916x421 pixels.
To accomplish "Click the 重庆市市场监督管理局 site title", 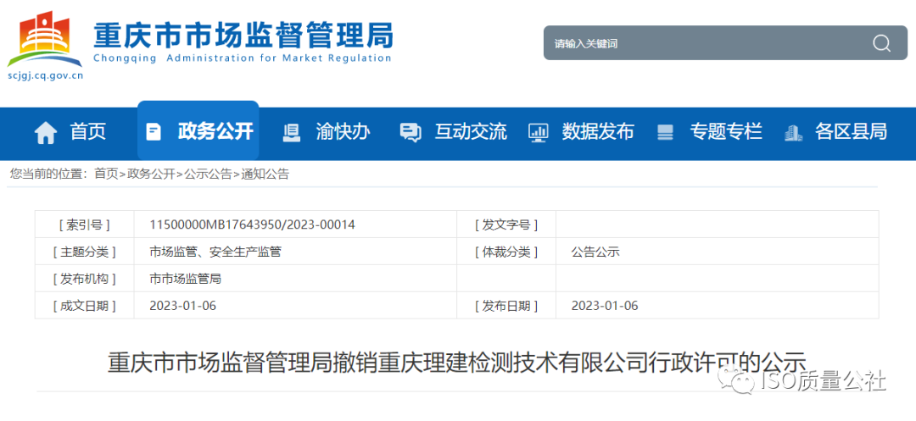I will [243, 35].
